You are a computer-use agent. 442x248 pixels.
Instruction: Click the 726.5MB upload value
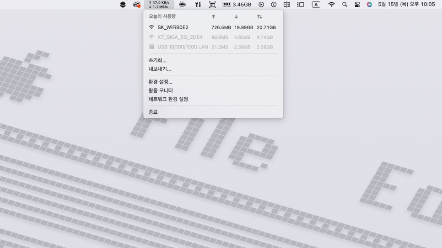click(x=221, y=27)
